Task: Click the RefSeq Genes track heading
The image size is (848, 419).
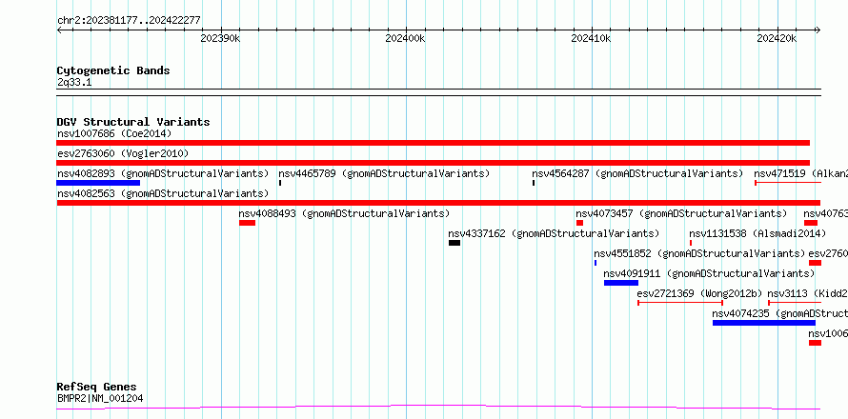Action: 97,388
